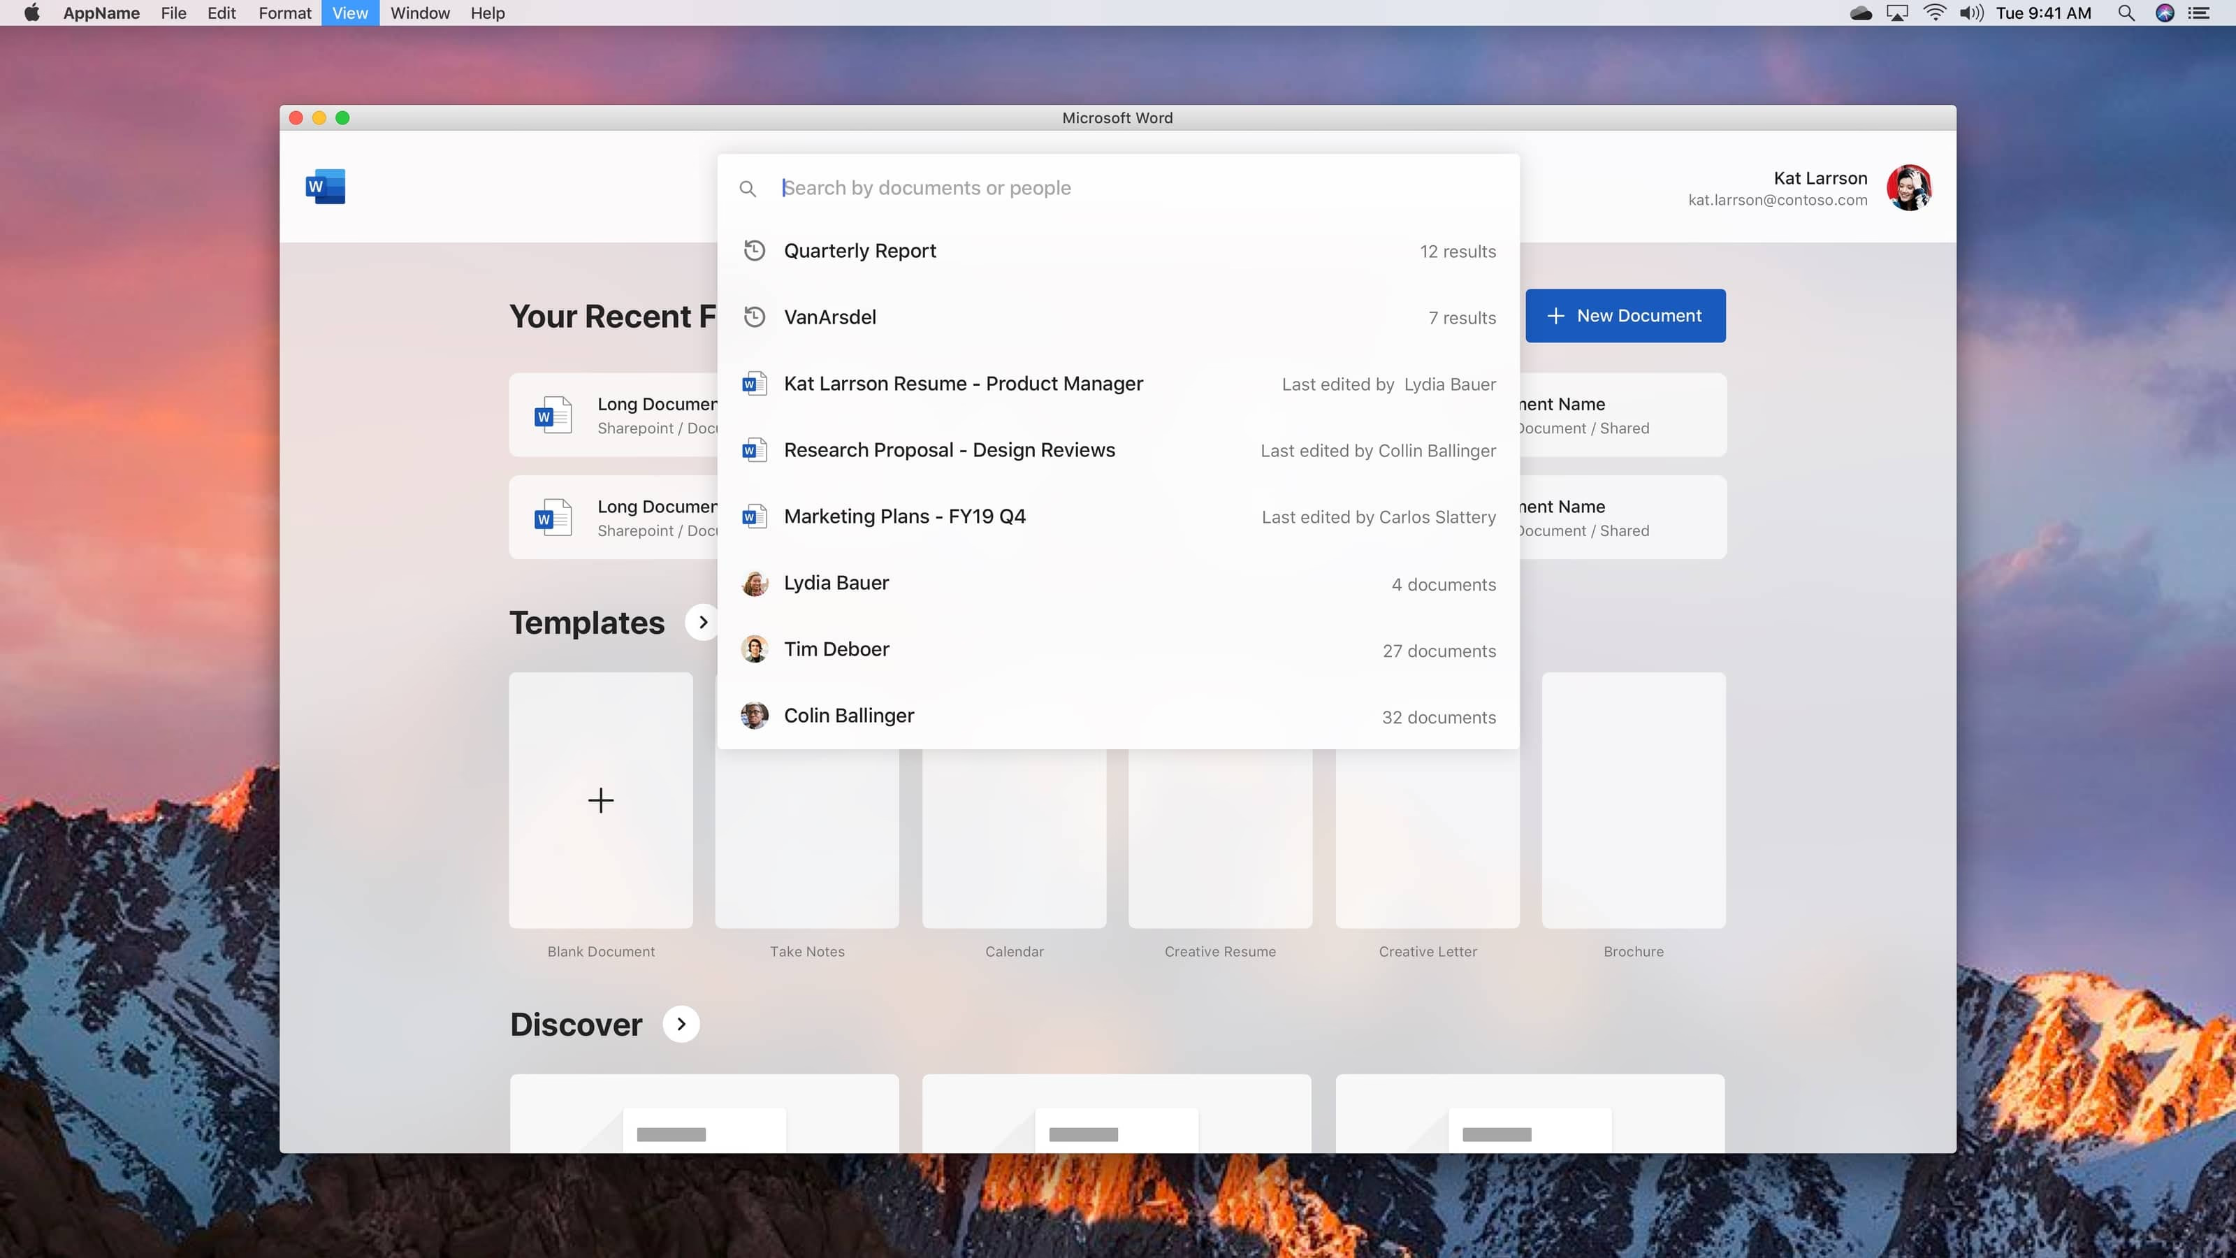This screenshot has height=1258, width=2236.
Task: Select VanArsdel recent search suggestion
Action: click(x=830, y=318)
